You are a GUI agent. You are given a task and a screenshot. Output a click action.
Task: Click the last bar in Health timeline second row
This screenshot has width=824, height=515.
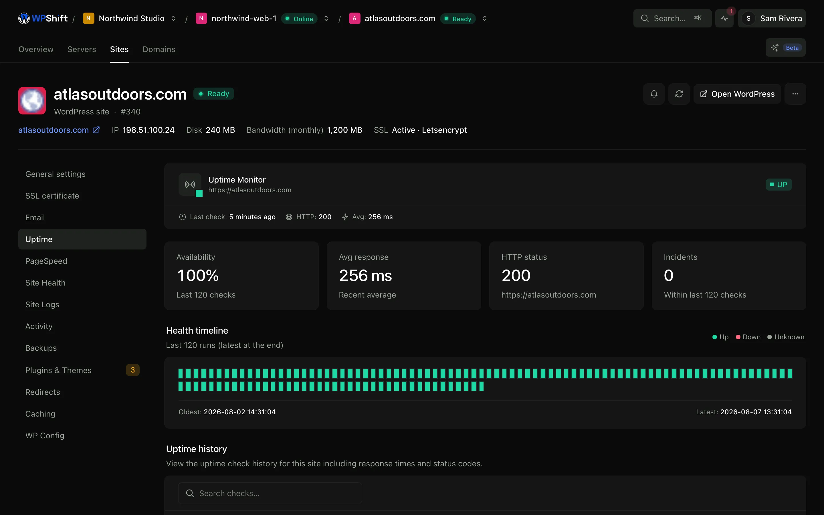pos(482,386)
